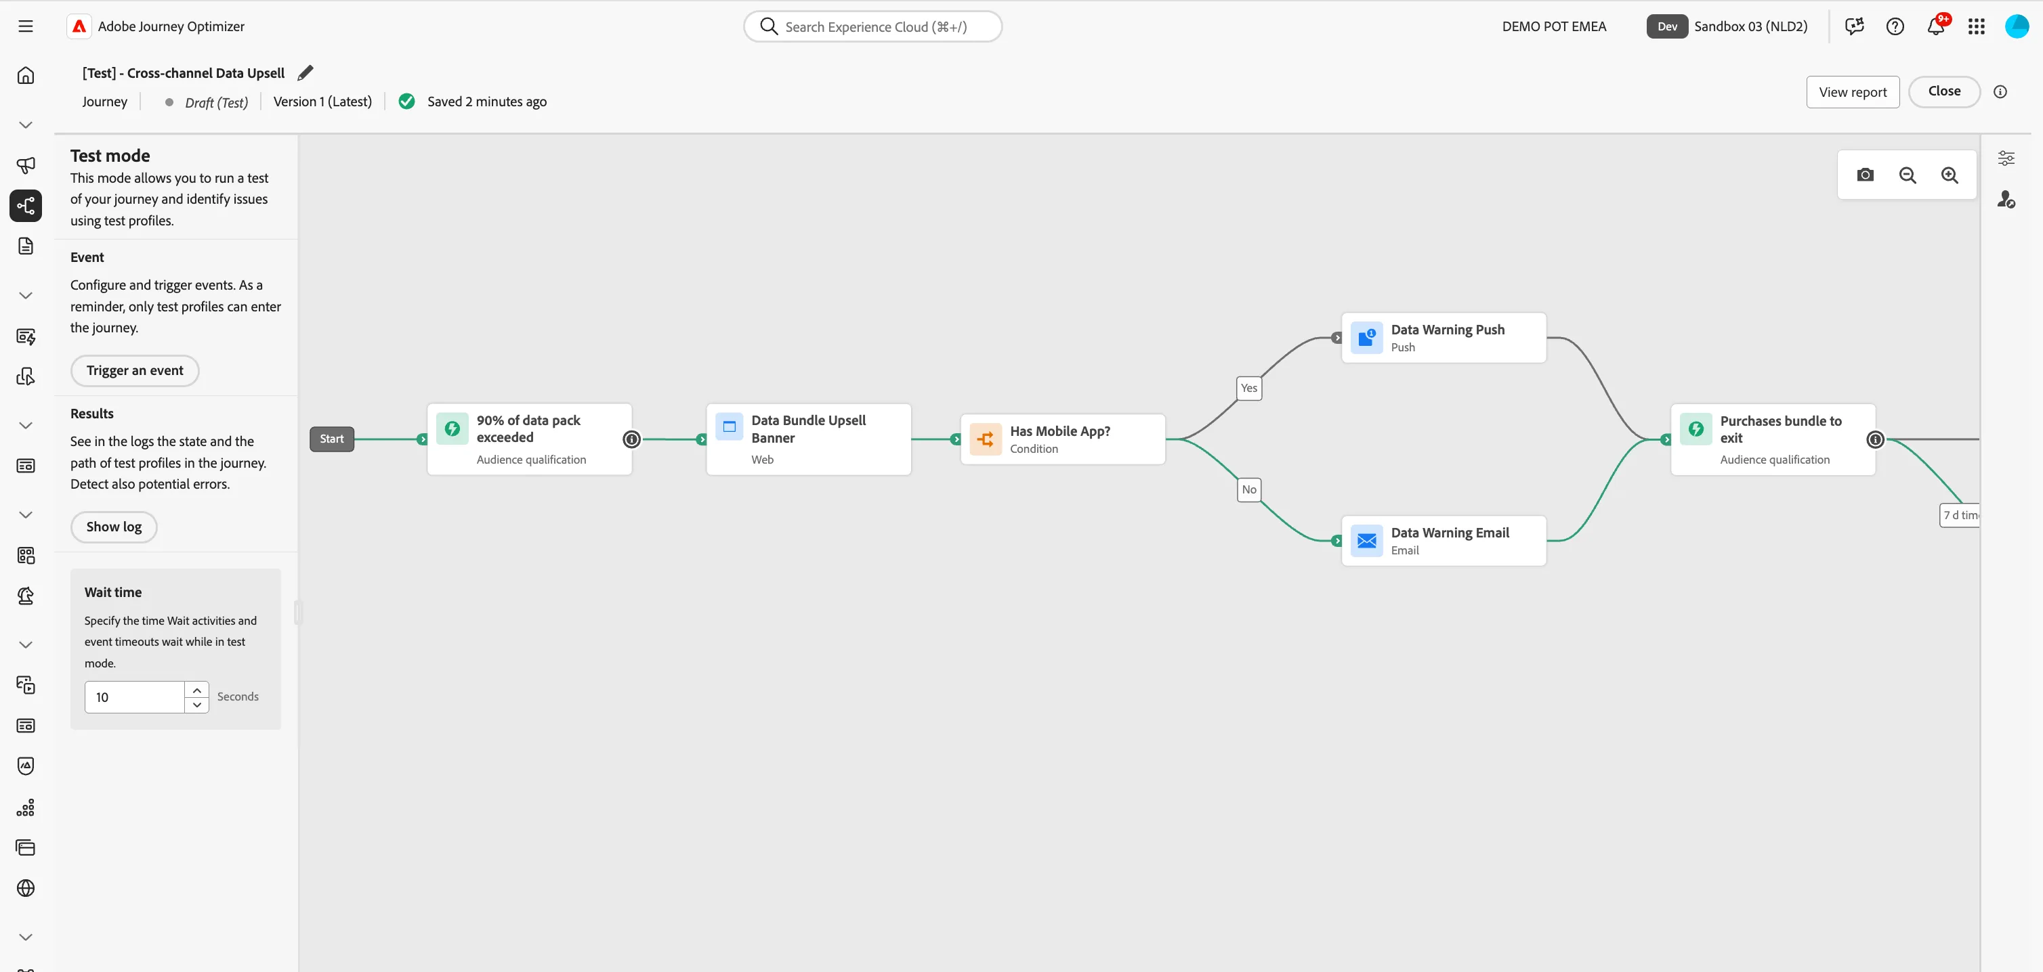Image resolution: width=2043 pixels, height=972 pixels.
Task: Select the Data Warning Push node
Action: click(1444, 338)
